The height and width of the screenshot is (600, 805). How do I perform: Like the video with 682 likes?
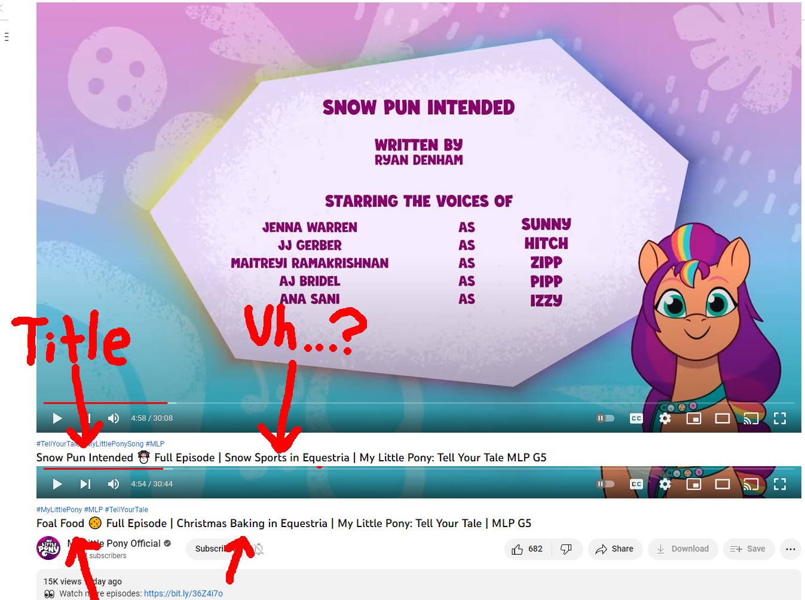(527, 549)
